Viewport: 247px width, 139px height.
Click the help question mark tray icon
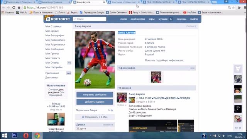tap(204, 136)
